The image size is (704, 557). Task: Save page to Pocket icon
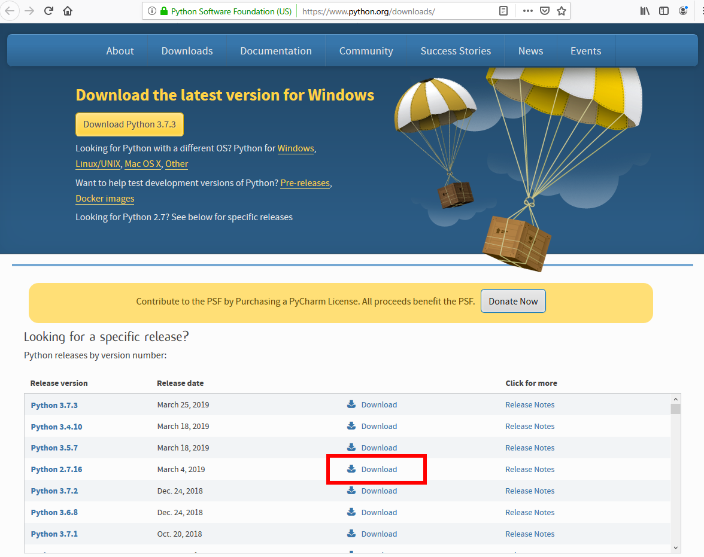545,11
